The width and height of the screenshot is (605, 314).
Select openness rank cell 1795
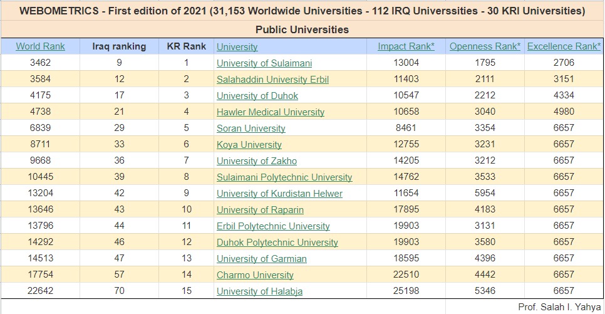(x=485, y=63)
